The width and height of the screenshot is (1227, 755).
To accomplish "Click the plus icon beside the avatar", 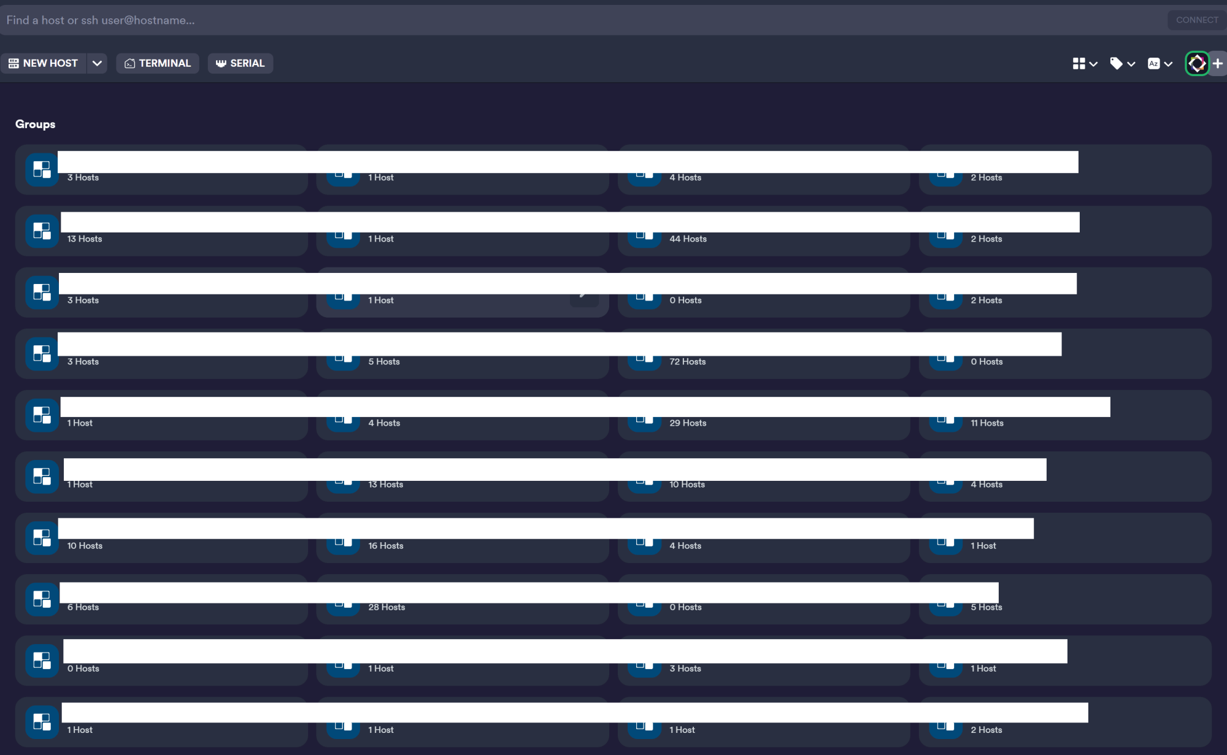I will point(1218,63).
